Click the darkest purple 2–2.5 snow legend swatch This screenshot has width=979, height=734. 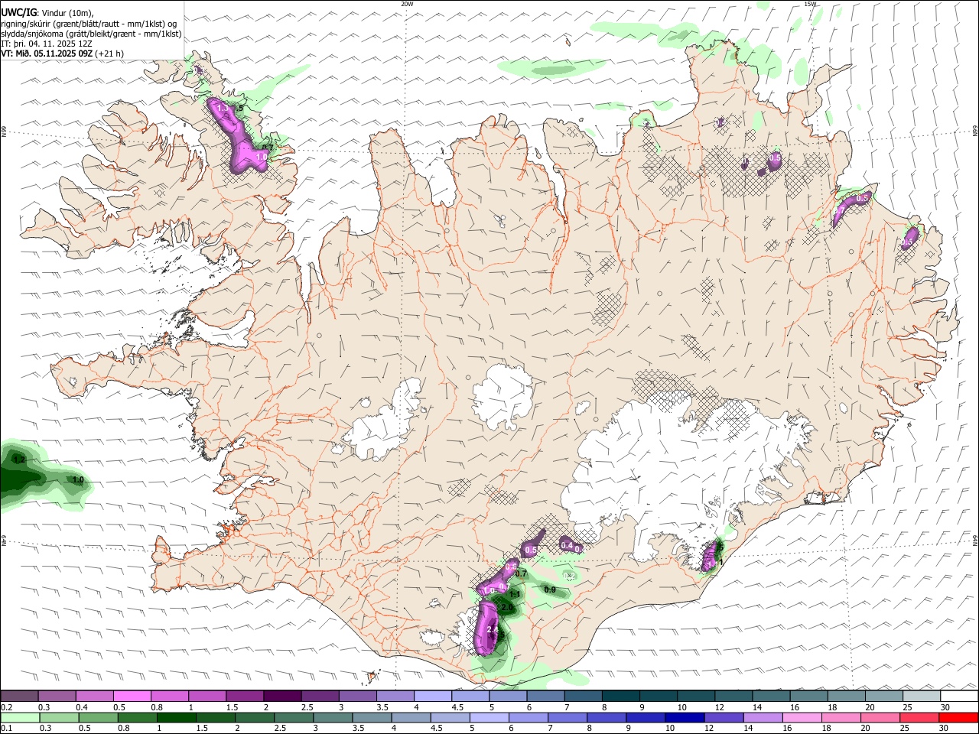pos(282,696)
